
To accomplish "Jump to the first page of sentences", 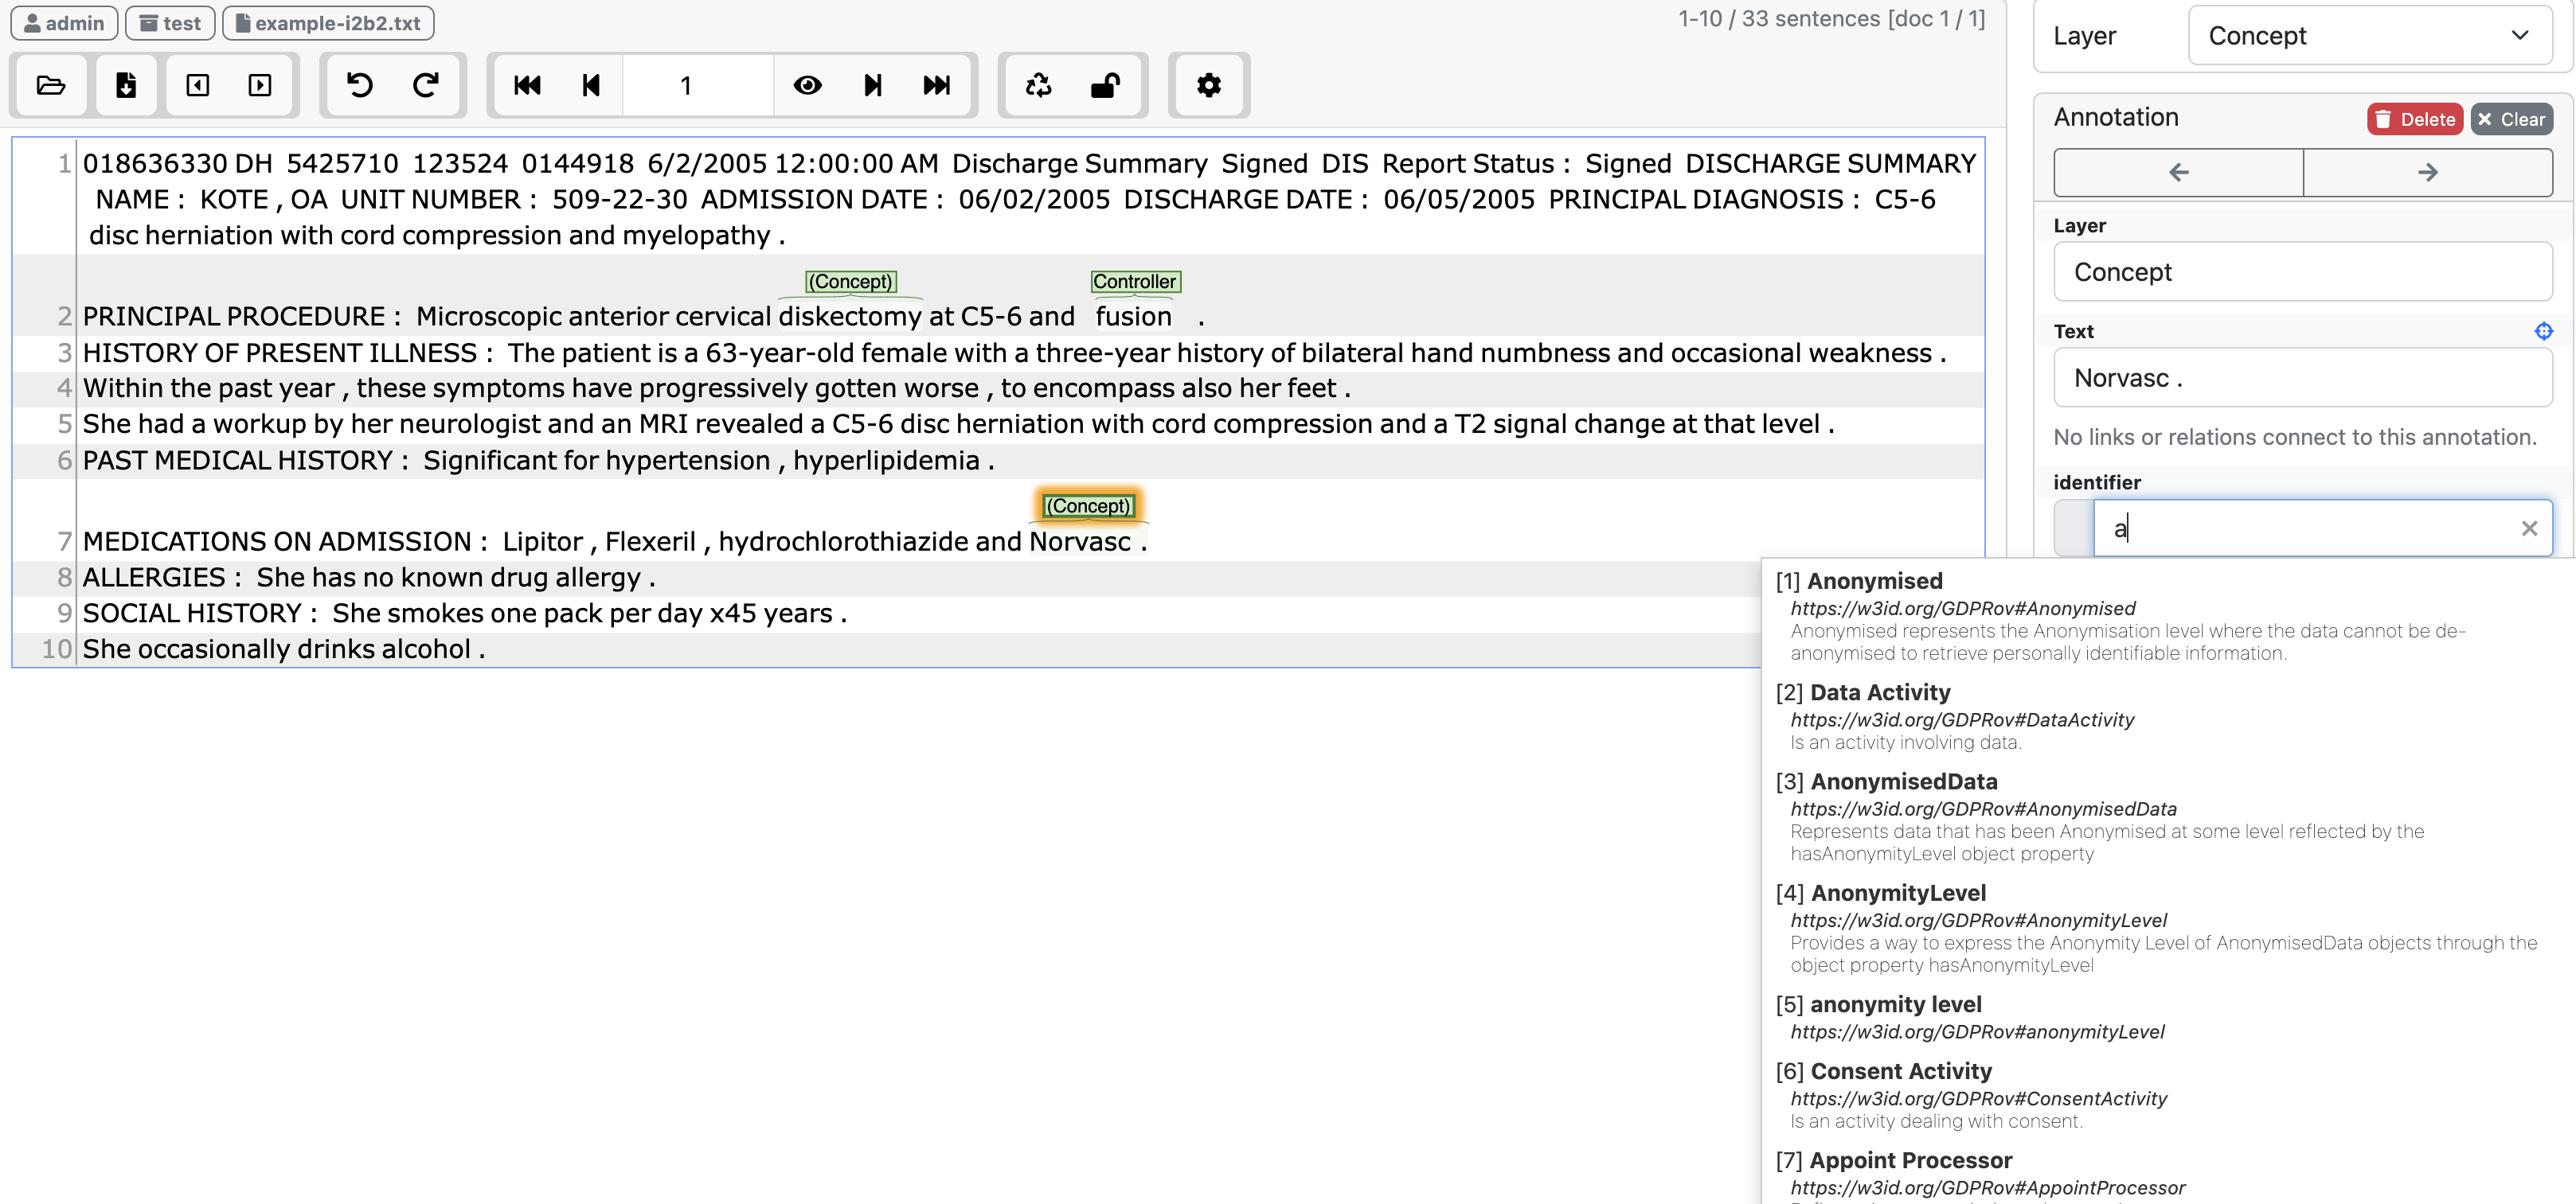I will pos(527,86).
